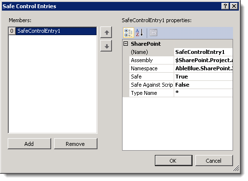Select the Namespace property label
Screen dimensions: 248x181
(152, 68)
